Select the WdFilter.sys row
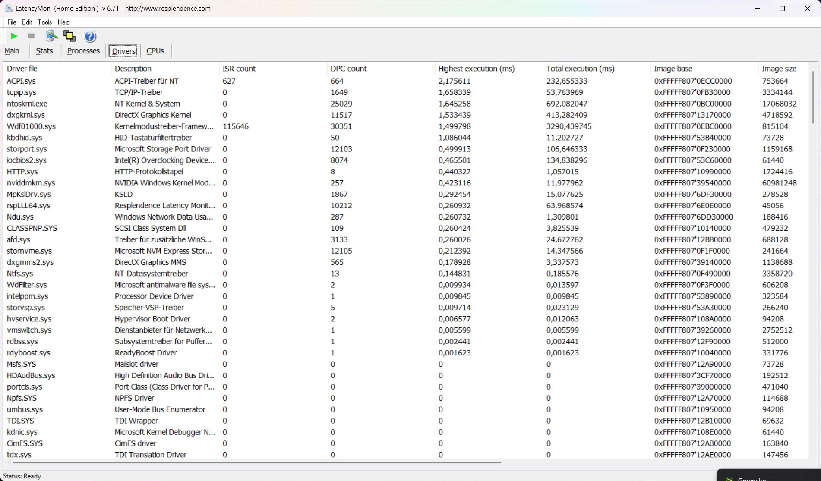Screen dimensions: 821x481 point(406,285)
